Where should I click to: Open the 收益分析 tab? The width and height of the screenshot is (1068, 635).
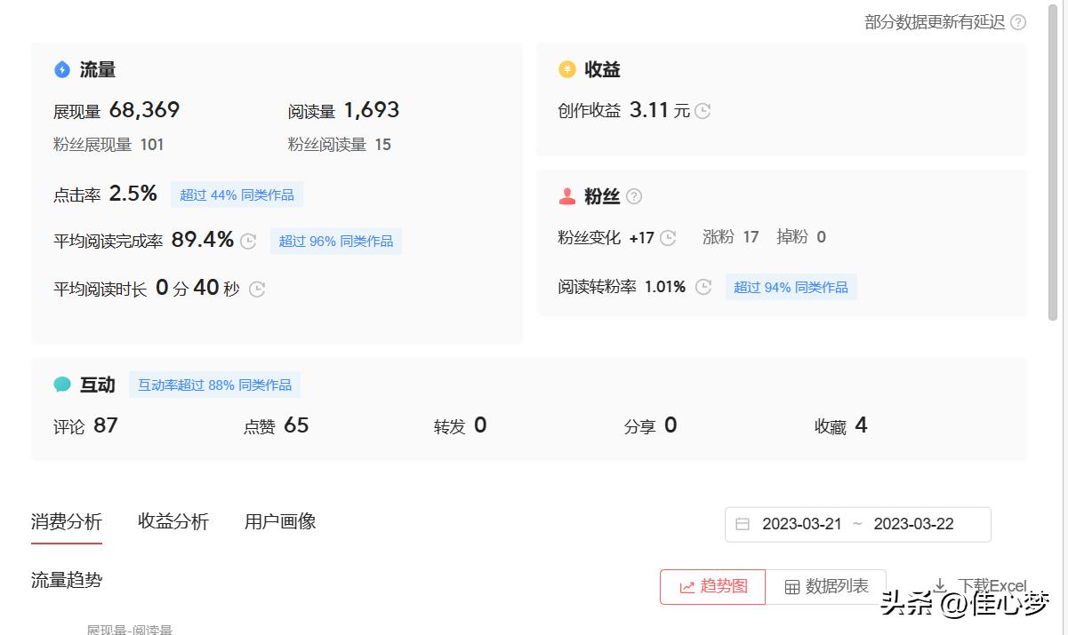[x=173, y=521]
